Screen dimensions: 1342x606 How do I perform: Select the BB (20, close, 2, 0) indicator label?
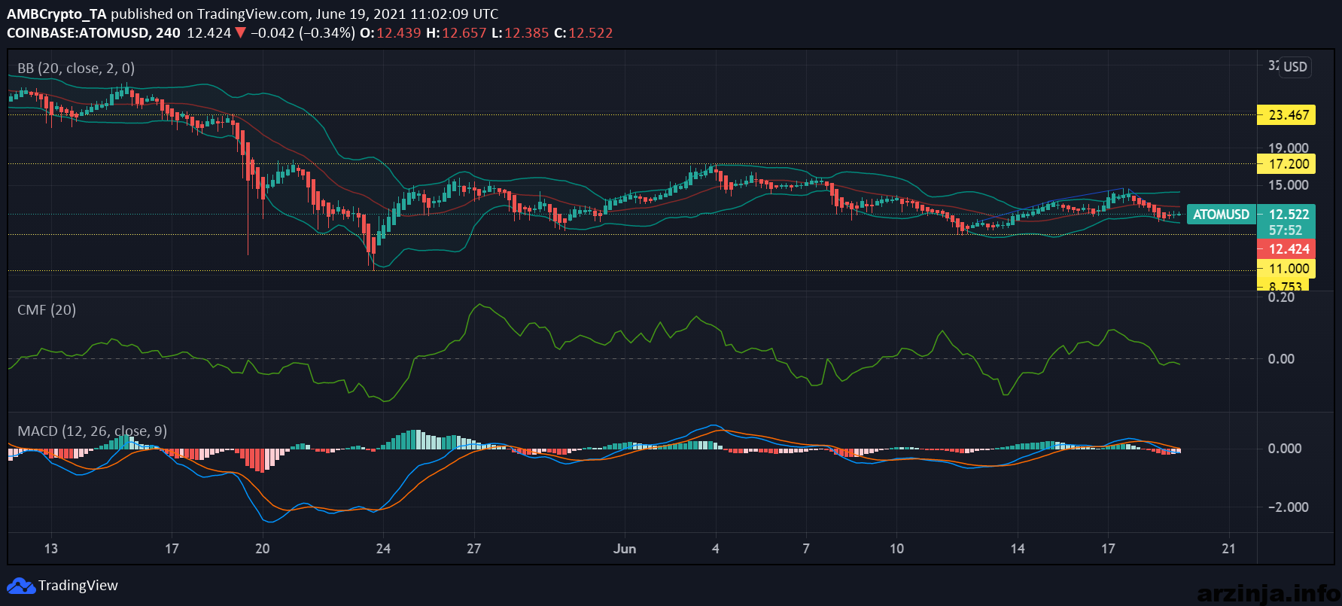point(76,68)
